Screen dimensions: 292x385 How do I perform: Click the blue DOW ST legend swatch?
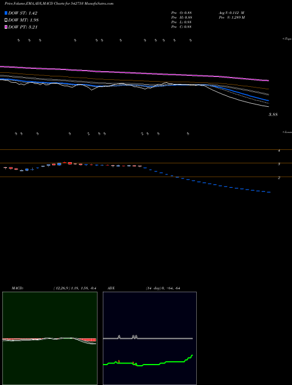[x=6, y=13]
